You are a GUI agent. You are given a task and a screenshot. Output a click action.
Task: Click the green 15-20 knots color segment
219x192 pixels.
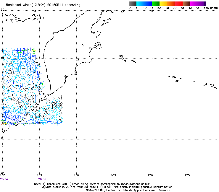156,4
